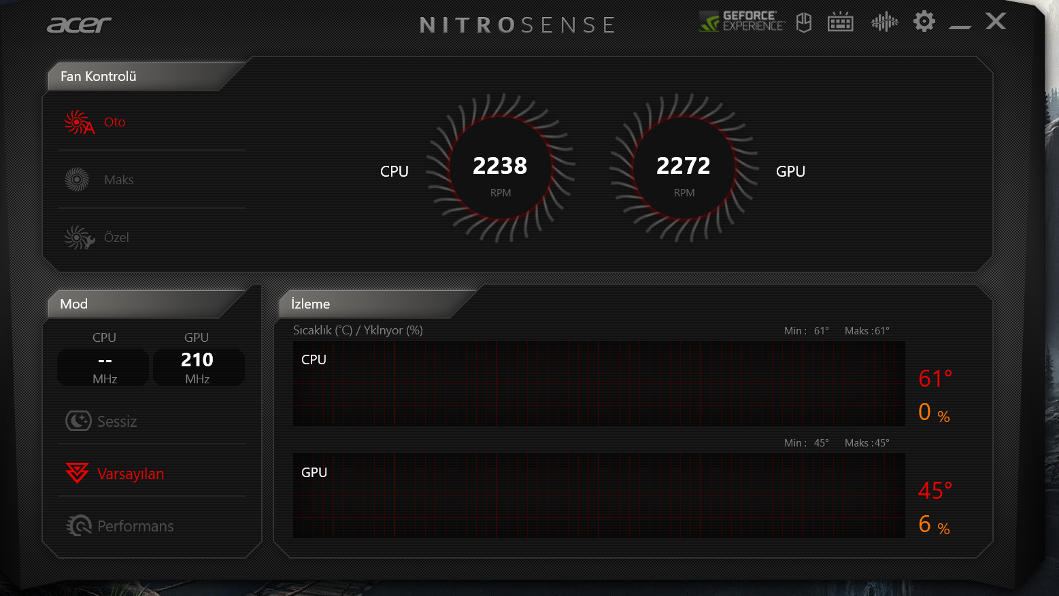Select Oto fan mode label
This screenshot has width=1059, height=596.
pos(115,122)
